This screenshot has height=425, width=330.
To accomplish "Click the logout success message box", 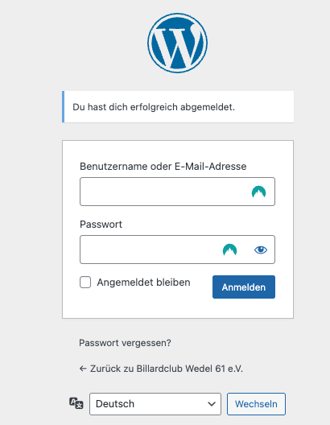I will pyautogui.click(x=178, y=107).
